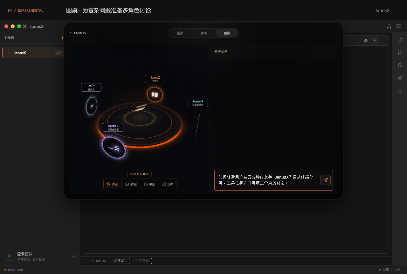Click the JanusX host avatar on roundtable

pos(155,95)
